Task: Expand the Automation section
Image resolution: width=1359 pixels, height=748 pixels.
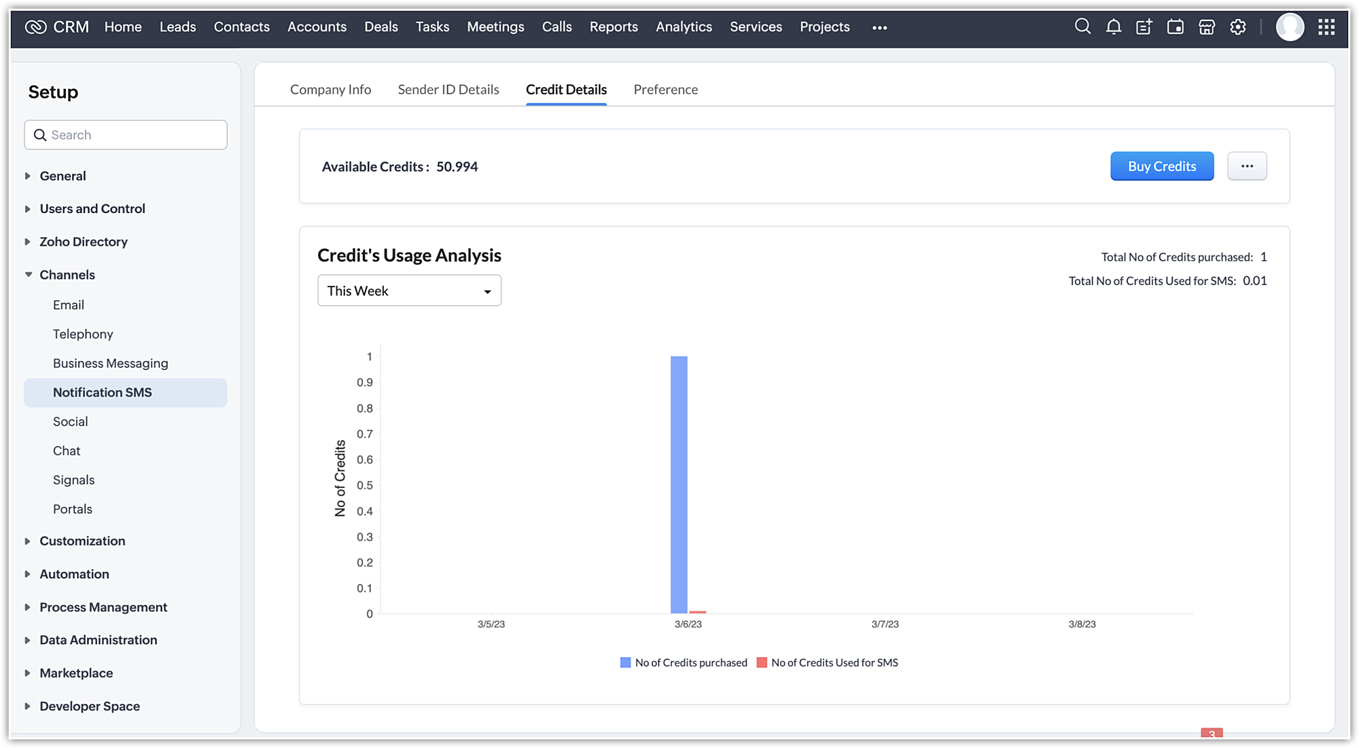Action: coord(74,574)
